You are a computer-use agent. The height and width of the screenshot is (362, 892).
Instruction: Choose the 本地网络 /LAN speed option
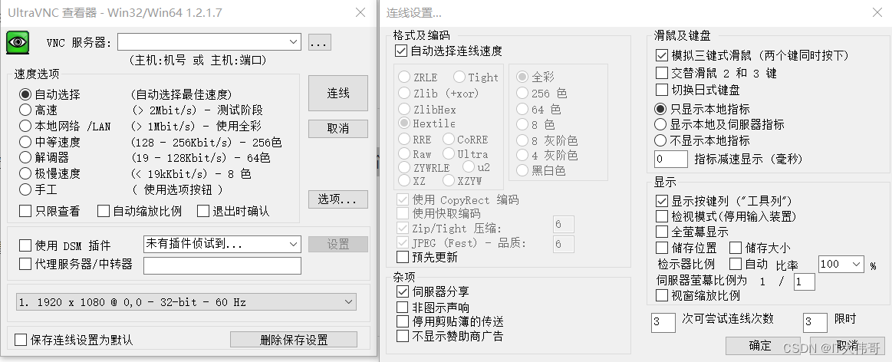25,126
